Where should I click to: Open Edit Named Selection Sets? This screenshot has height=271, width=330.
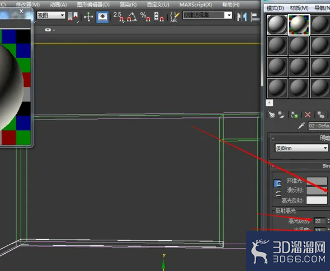(175, 16)
